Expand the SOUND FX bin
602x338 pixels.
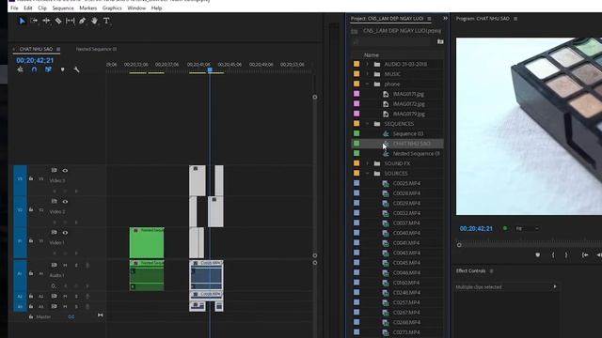click(x=368, y=163)
